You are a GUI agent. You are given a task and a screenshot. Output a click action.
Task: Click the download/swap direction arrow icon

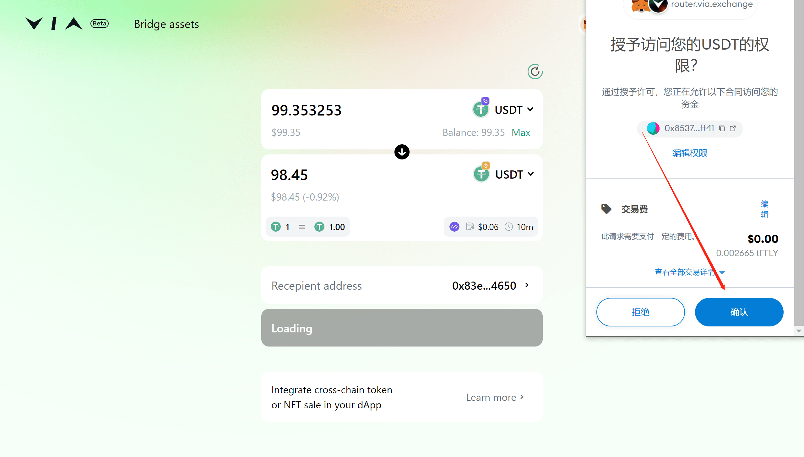coord(401,152)
